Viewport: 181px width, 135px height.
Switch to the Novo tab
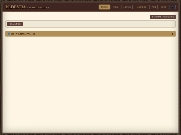(x=116, y=7)
